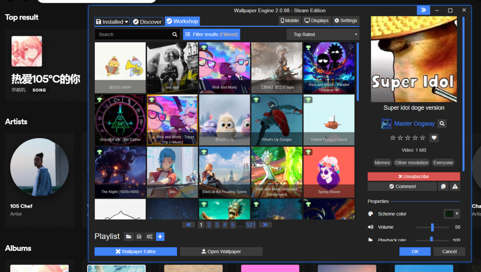The image size is (481, 272).
Task: Switch to the Workshop tab
Action: point(182,21)
